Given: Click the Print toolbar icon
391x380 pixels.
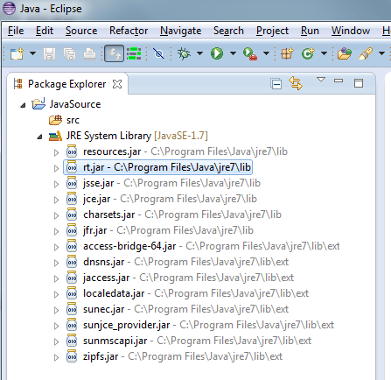Looking at the screenshot, I should tap(89, 53).
